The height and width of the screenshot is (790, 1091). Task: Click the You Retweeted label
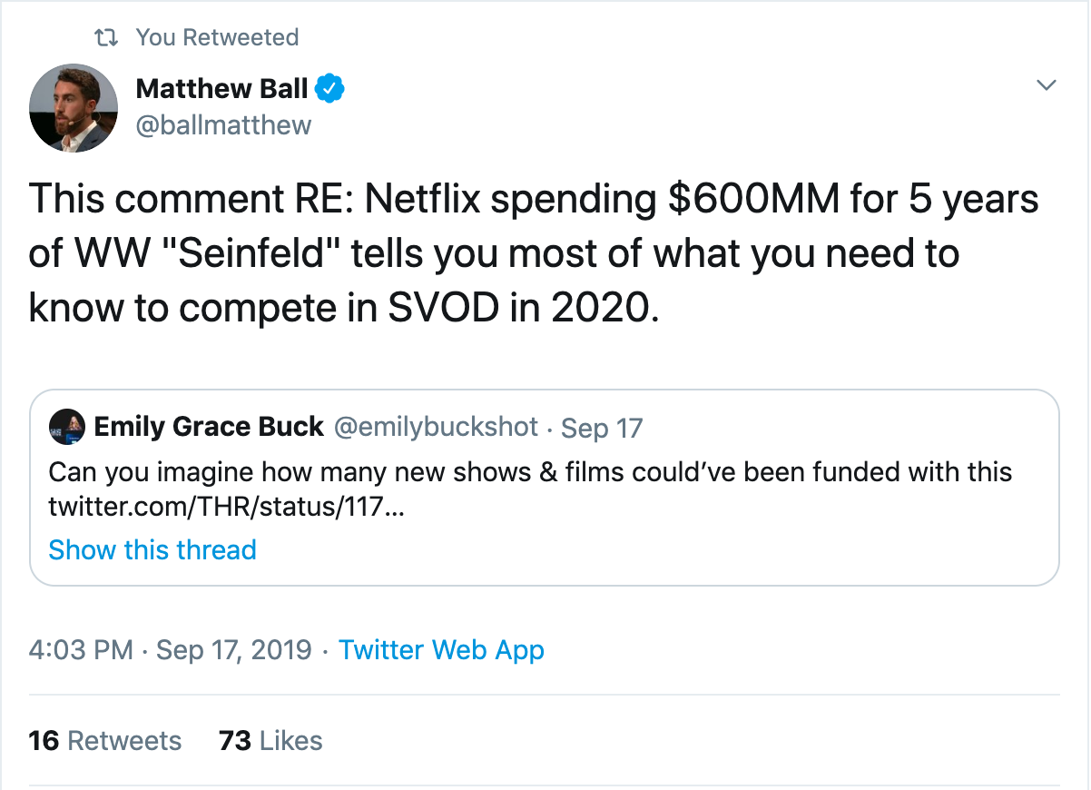tap(217, 38)
